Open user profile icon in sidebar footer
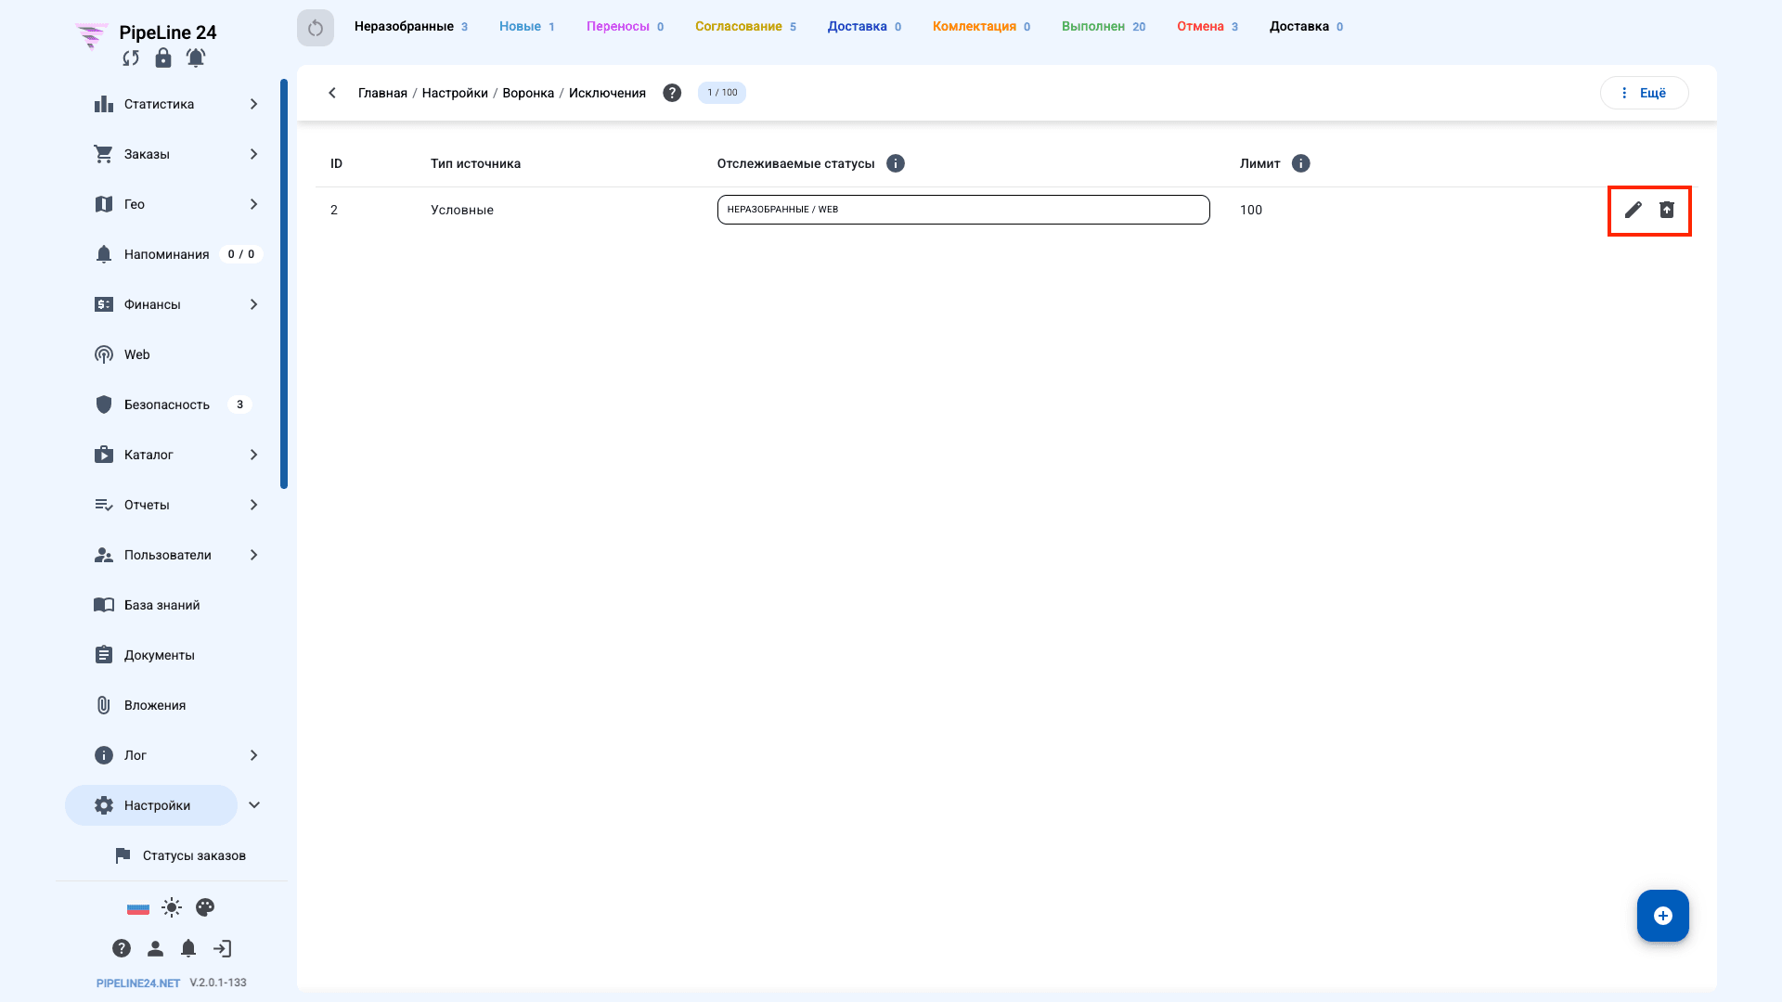Image resolution: width=1782 pixels, height=1002 pixels. [155, 948]
